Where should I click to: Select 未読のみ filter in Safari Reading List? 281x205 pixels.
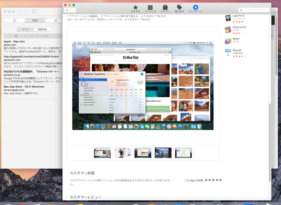pos(42,29)
